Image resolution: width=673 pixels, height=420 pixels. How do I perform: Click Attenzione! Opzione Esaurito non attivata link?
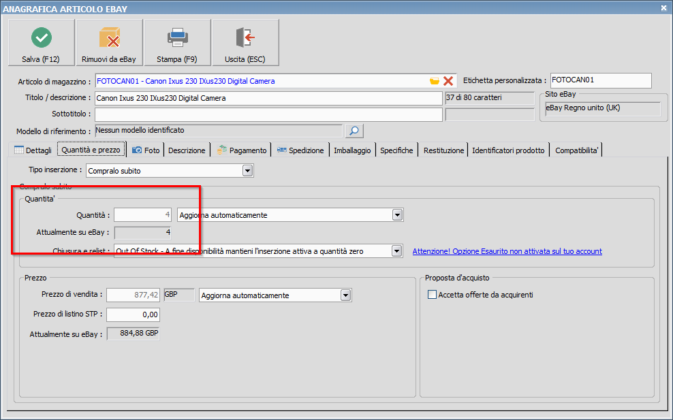click(507, 251)
